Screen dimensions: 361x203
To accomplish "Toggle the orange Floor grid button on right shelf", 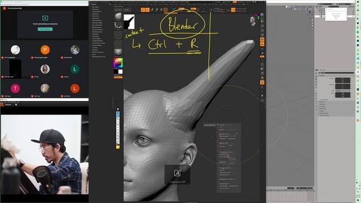I will 262,44.
